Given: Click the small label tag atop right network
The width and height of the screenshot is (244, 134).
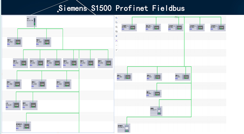Looking at the screenshot, I should (x=177, y=17).
